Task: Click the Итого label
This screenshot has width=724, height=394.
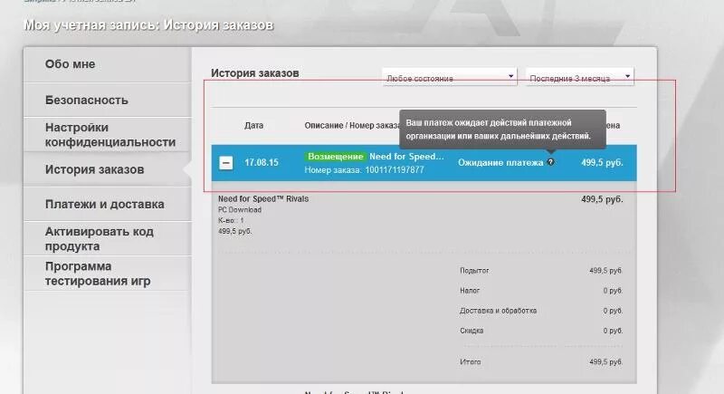Action: pyautogui.click(x=470, y=362)
